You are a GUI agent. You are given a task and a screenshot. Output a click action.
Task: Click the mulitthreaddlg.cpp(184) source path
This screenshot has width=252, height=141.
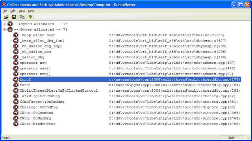(174, 85)
